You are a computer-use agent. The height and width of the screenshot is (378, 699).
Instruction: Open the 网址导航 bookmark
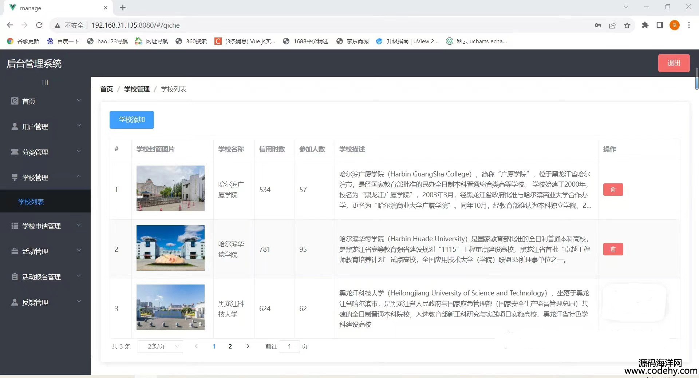[151, 41]
